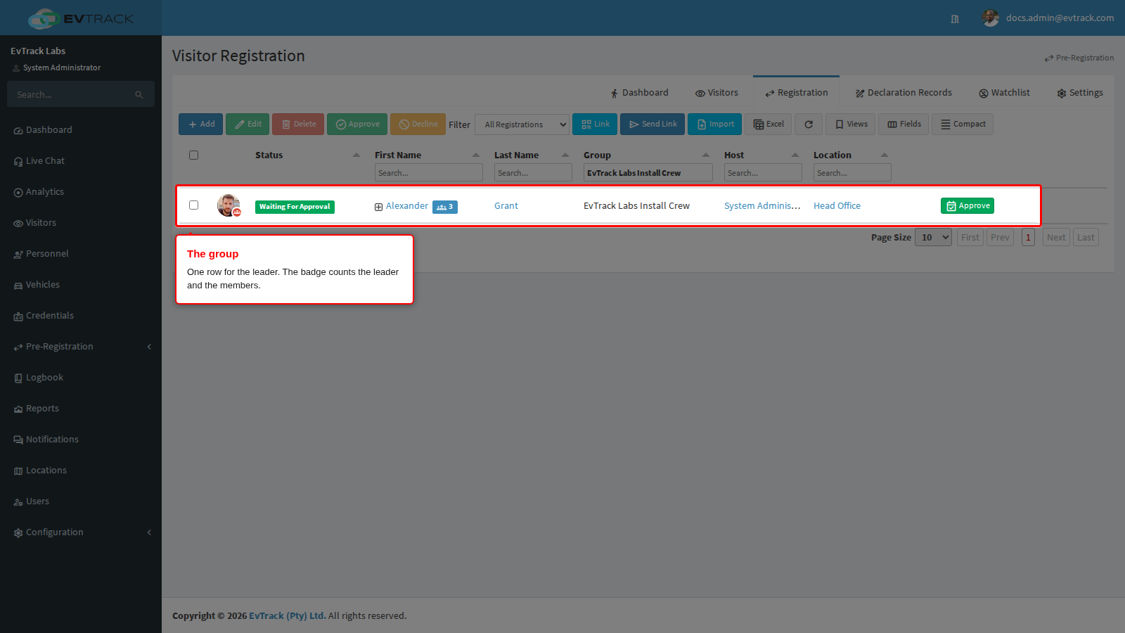Switch to the Visitors tab
Screen dimensions: 1125x633
(x=716, y=93)
